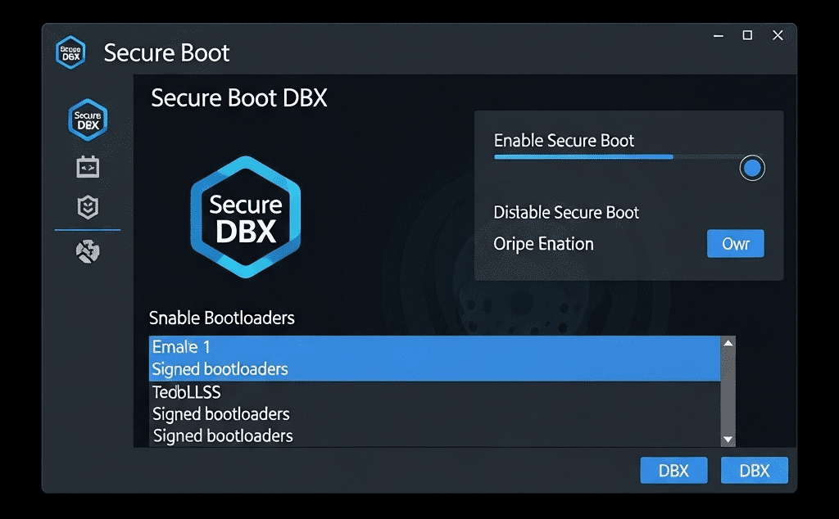
Task: Click the rightmost DBX button
Action: pyautogui.click(x=755, y=471)
